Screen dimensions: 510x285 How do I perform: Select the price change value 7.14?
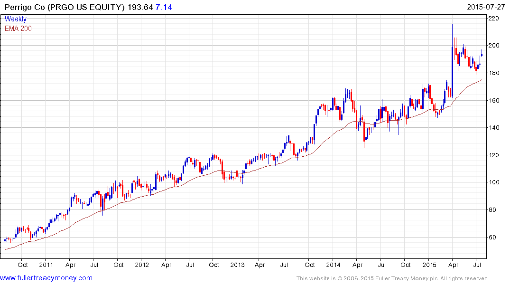pos(164,7)
